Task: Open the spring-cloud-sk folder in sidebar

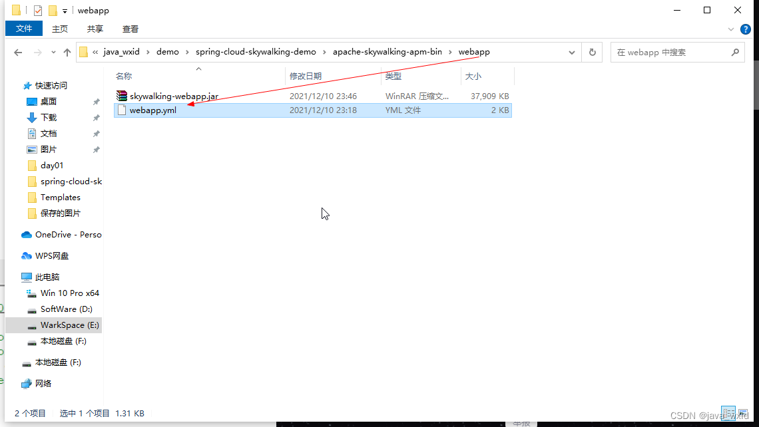Action: tap(71, 182)
